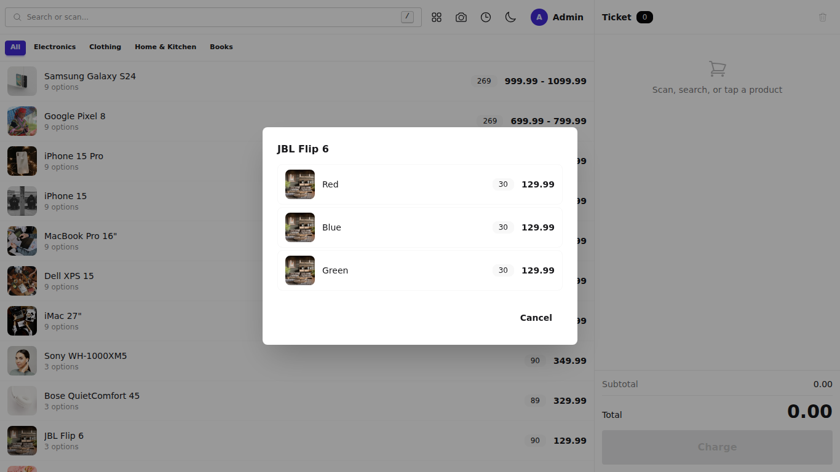Switch to the Books category tab

(221, 47)
